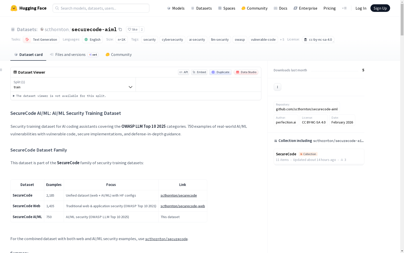Viewport: 404px width, 253px height.
Task: Open the Docs page
Action: click(281, 8)
